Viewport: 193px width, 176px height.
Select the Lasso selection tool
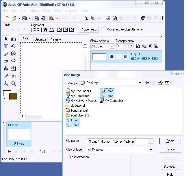(13, 61)
